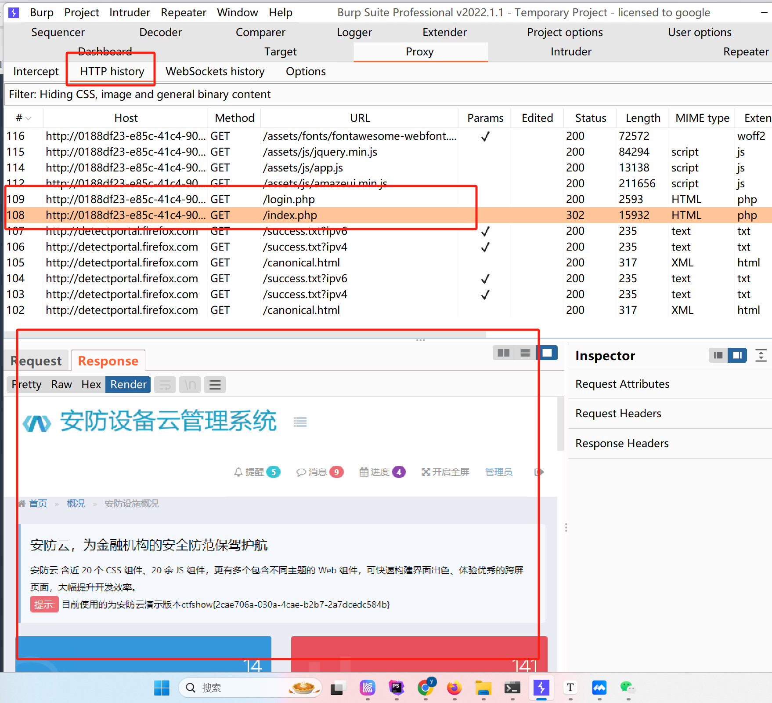
Task: Expand the Response Headers section
Action: pos(622,443)
